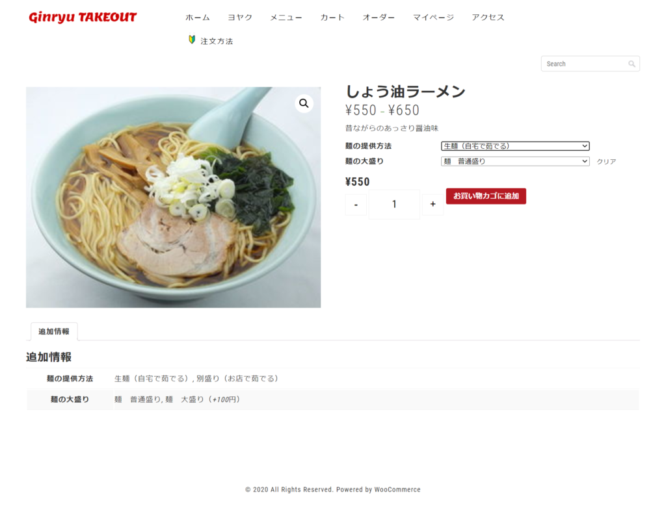Open the 注文方法 menu link

tap(217, 41)
